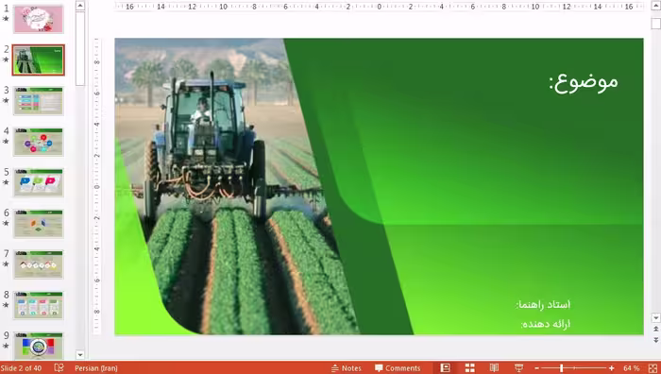Click the zoom slider handle
Viewport: 661px width, 374px height.
(x=562, y=368)
